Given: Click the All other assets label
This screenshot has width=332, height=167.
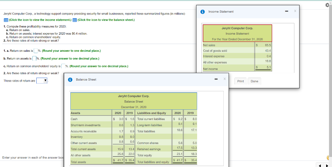Looking at the screenshot, I should coord(80,155).
